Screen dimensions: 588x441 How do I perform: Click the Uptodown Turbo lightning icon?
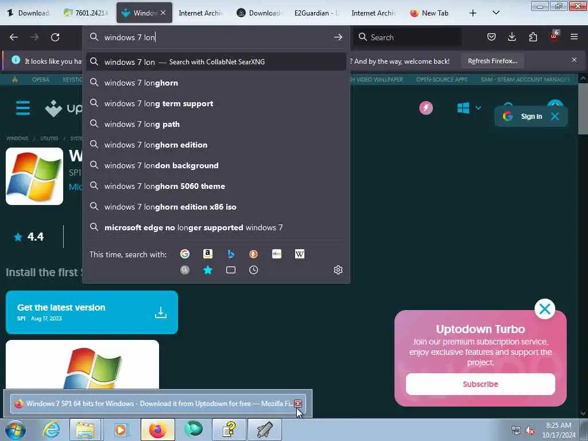426,108
